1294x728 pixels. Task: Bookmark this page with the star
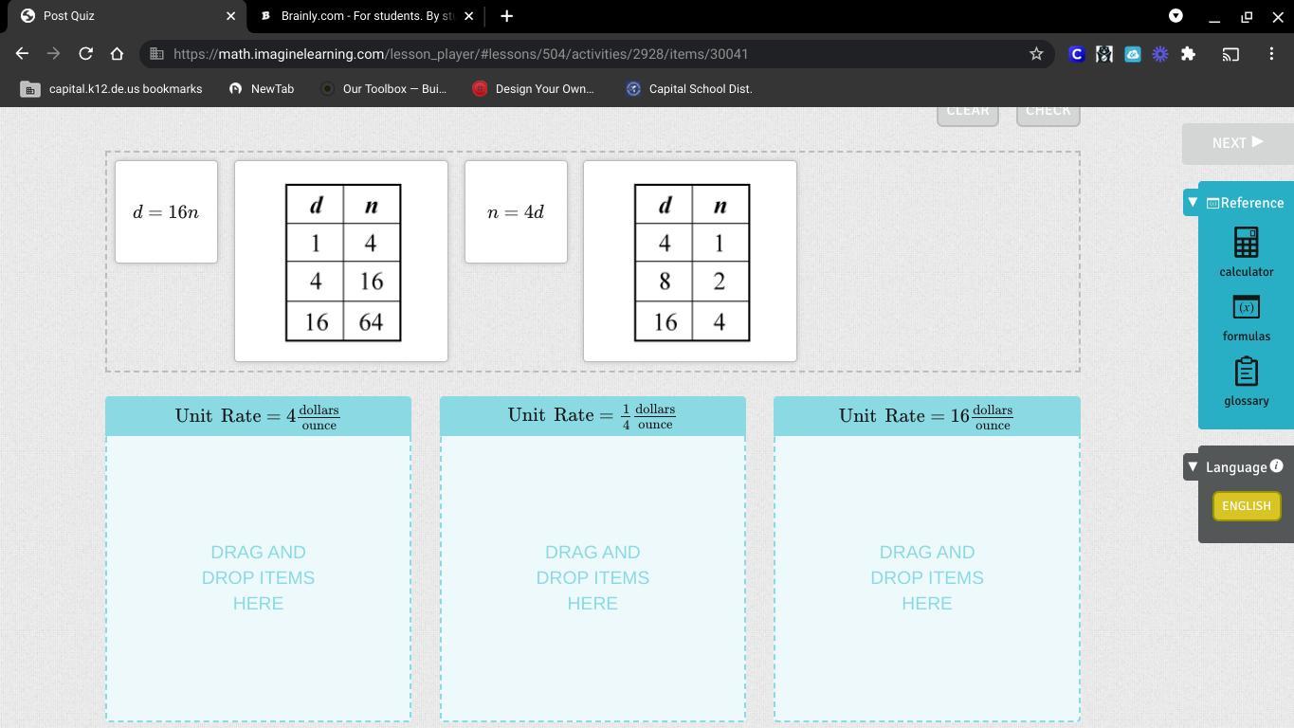[1036, 54]
